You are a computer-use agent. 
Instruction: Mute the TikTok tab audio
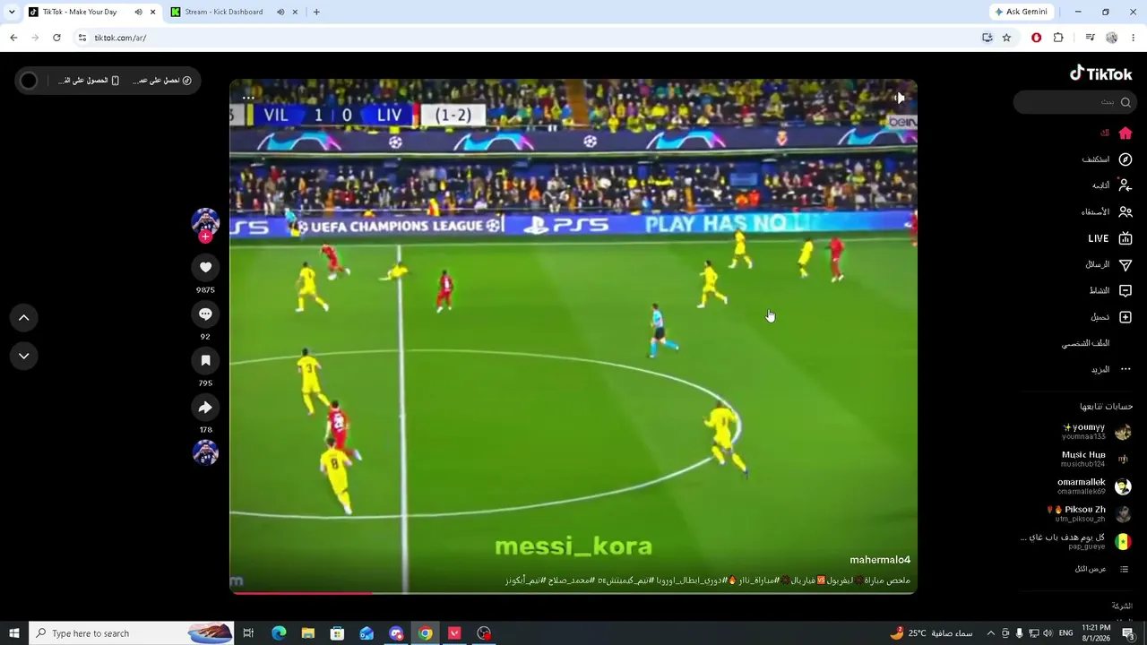point(138,12)
